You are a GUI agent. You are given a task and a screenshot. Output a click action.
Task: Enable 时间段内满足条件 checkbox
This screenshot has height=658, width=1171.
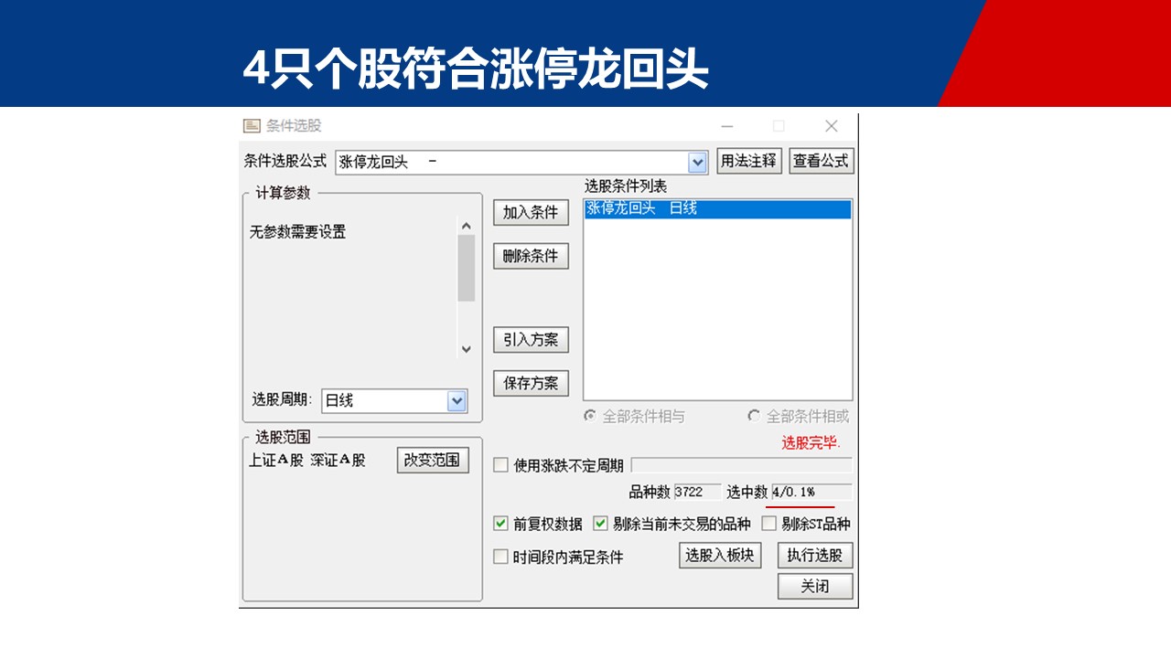point(500,557)
